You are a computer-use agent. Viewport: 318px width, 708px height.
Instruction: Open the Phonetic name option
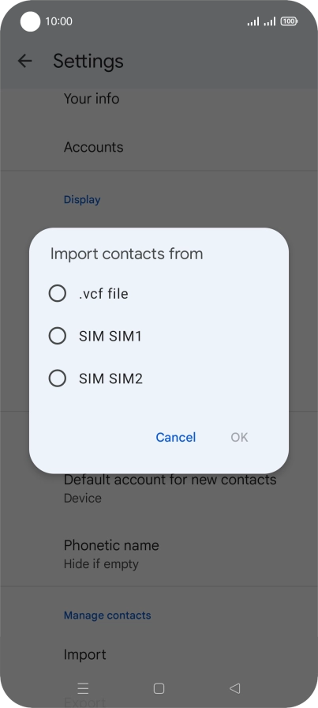(x=159, y=554)
